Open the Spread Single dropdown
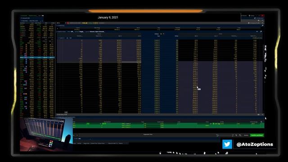 click(79, 31)
